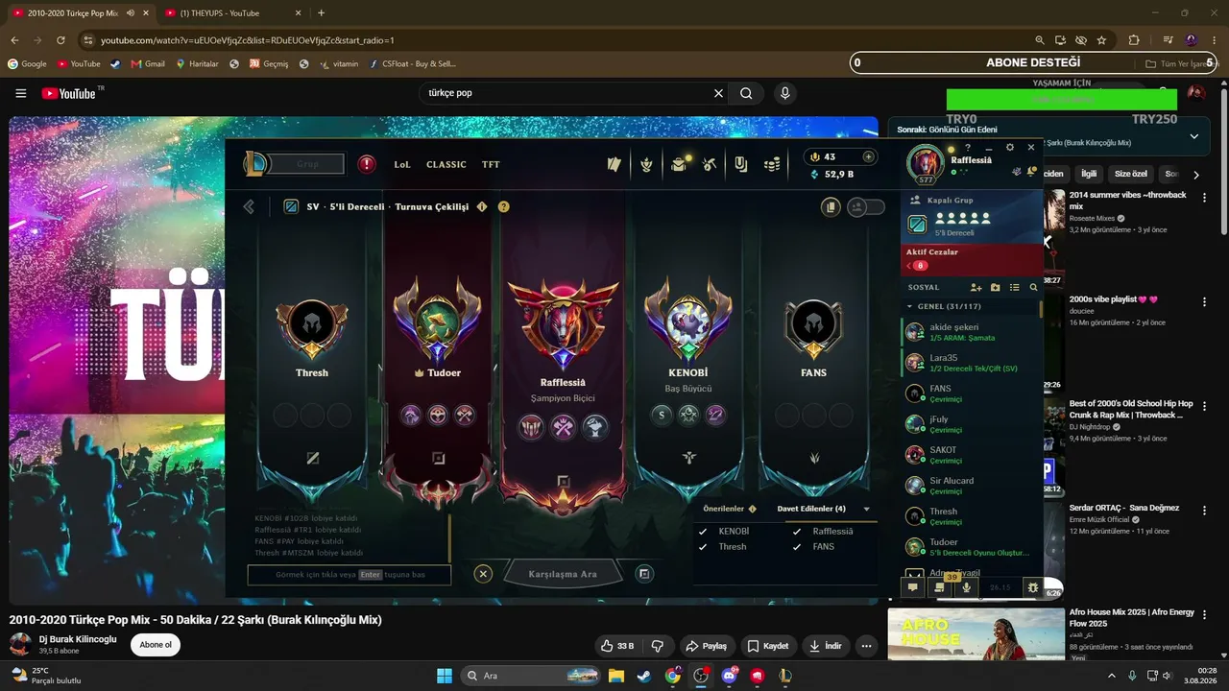
Task: Click the new folder icon in Sosyal
Action: tap(995, 287)
